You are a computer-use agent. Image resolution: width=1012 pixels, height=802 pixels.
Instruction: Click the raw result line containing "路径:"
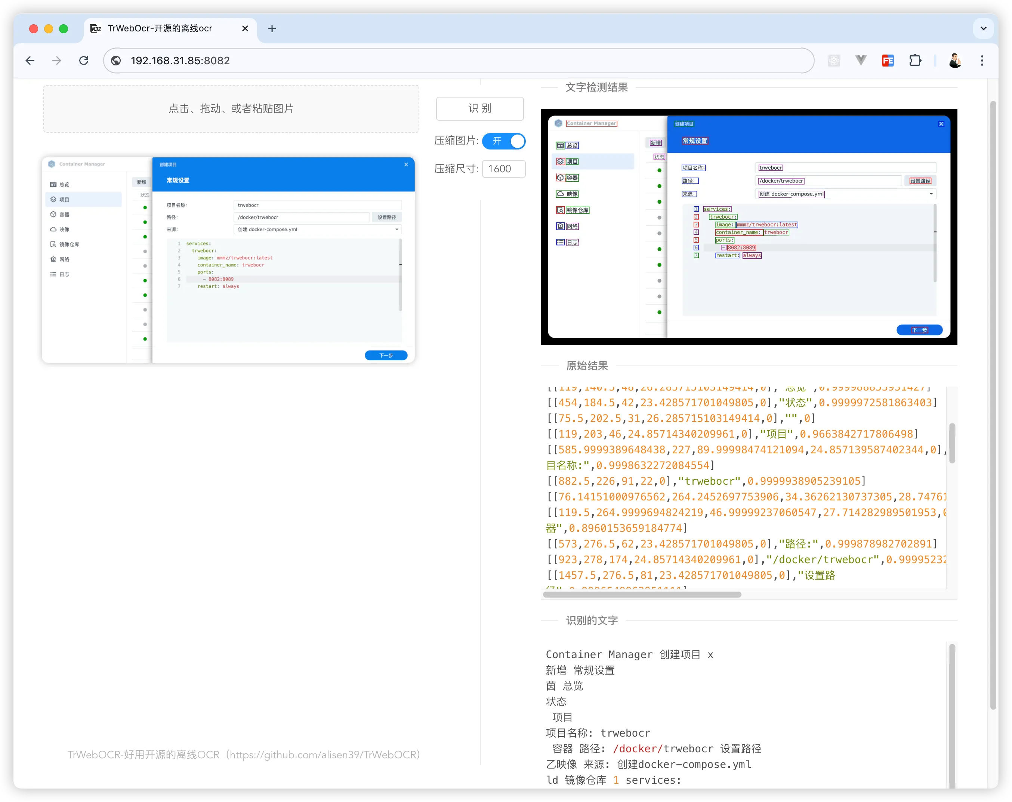coord(742,544)
